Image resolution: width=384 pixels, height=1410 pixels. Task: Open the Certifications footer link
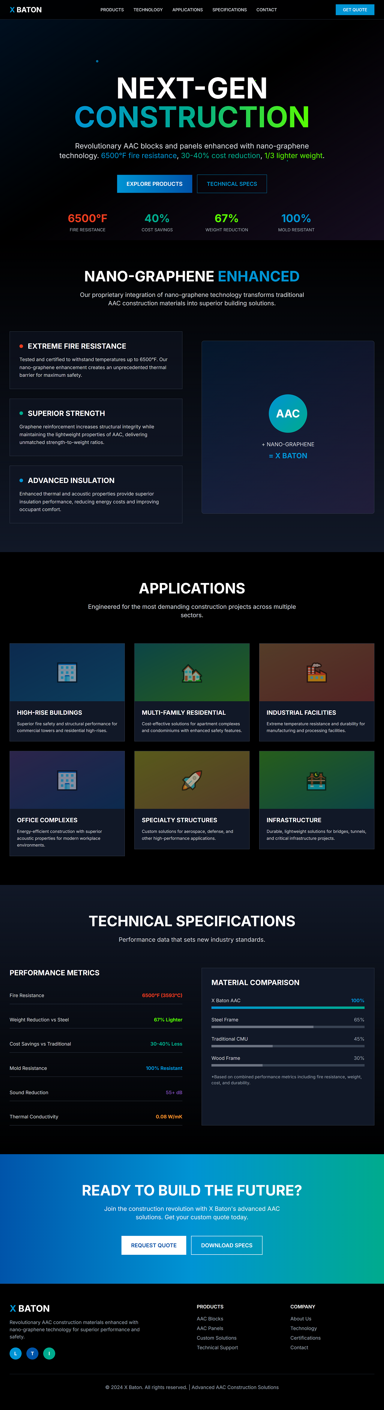pos(306,1338)
